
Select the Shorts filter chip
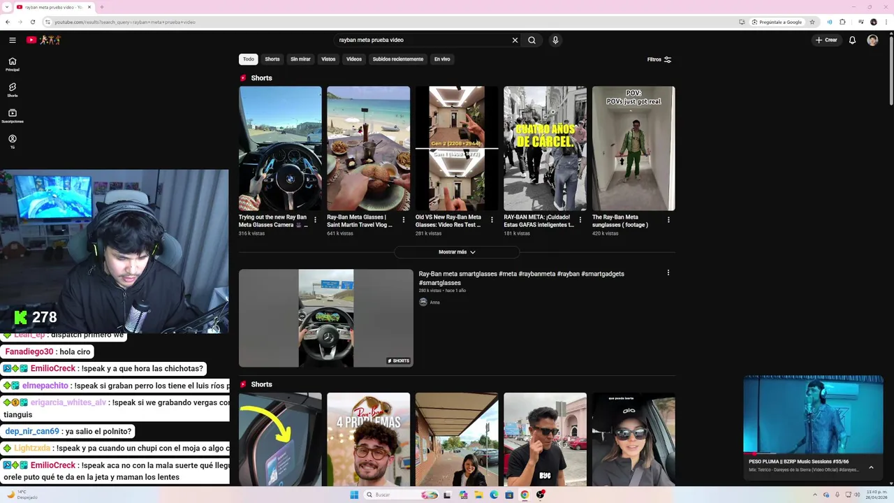coord(272,59)
